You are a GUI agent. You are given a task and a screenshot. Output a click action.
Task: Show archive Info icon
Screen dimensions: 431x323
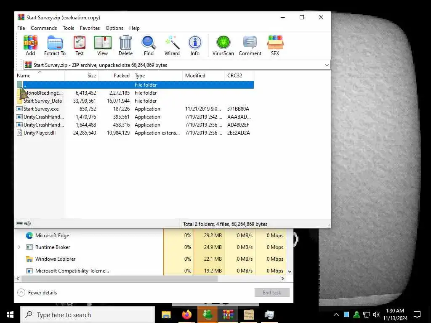pyautogui.click(x=195, y=45)
